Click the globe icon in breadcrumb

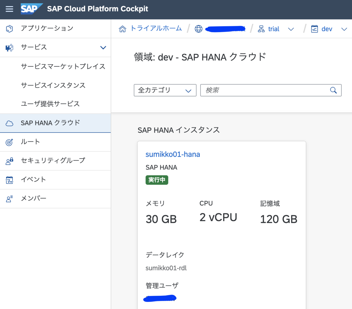(x=199, y=29)
